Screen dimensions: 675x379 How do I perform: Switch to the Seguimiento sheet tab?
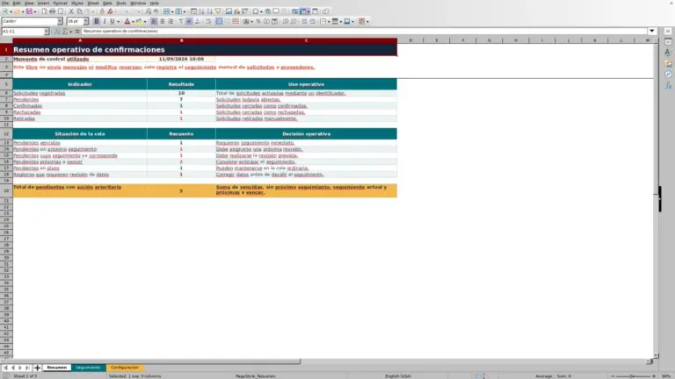tap(88, 368)
